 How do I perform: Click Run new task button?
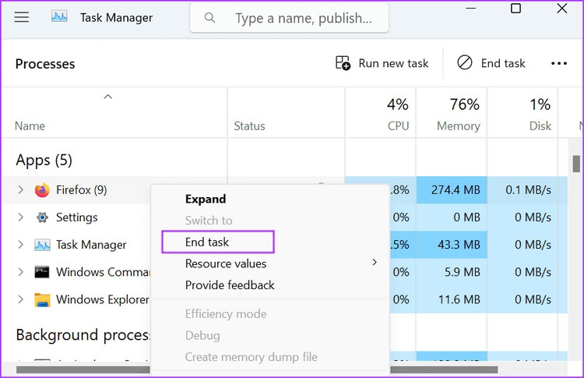tap(382, 63)
